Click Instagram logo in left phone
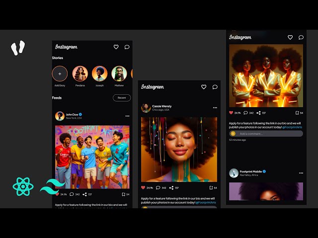 [x=66, y=47]
